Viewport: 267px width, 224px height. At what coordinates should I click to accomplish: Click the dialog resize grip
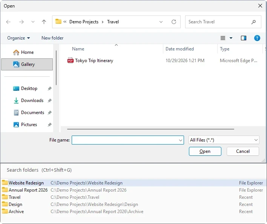263,160
